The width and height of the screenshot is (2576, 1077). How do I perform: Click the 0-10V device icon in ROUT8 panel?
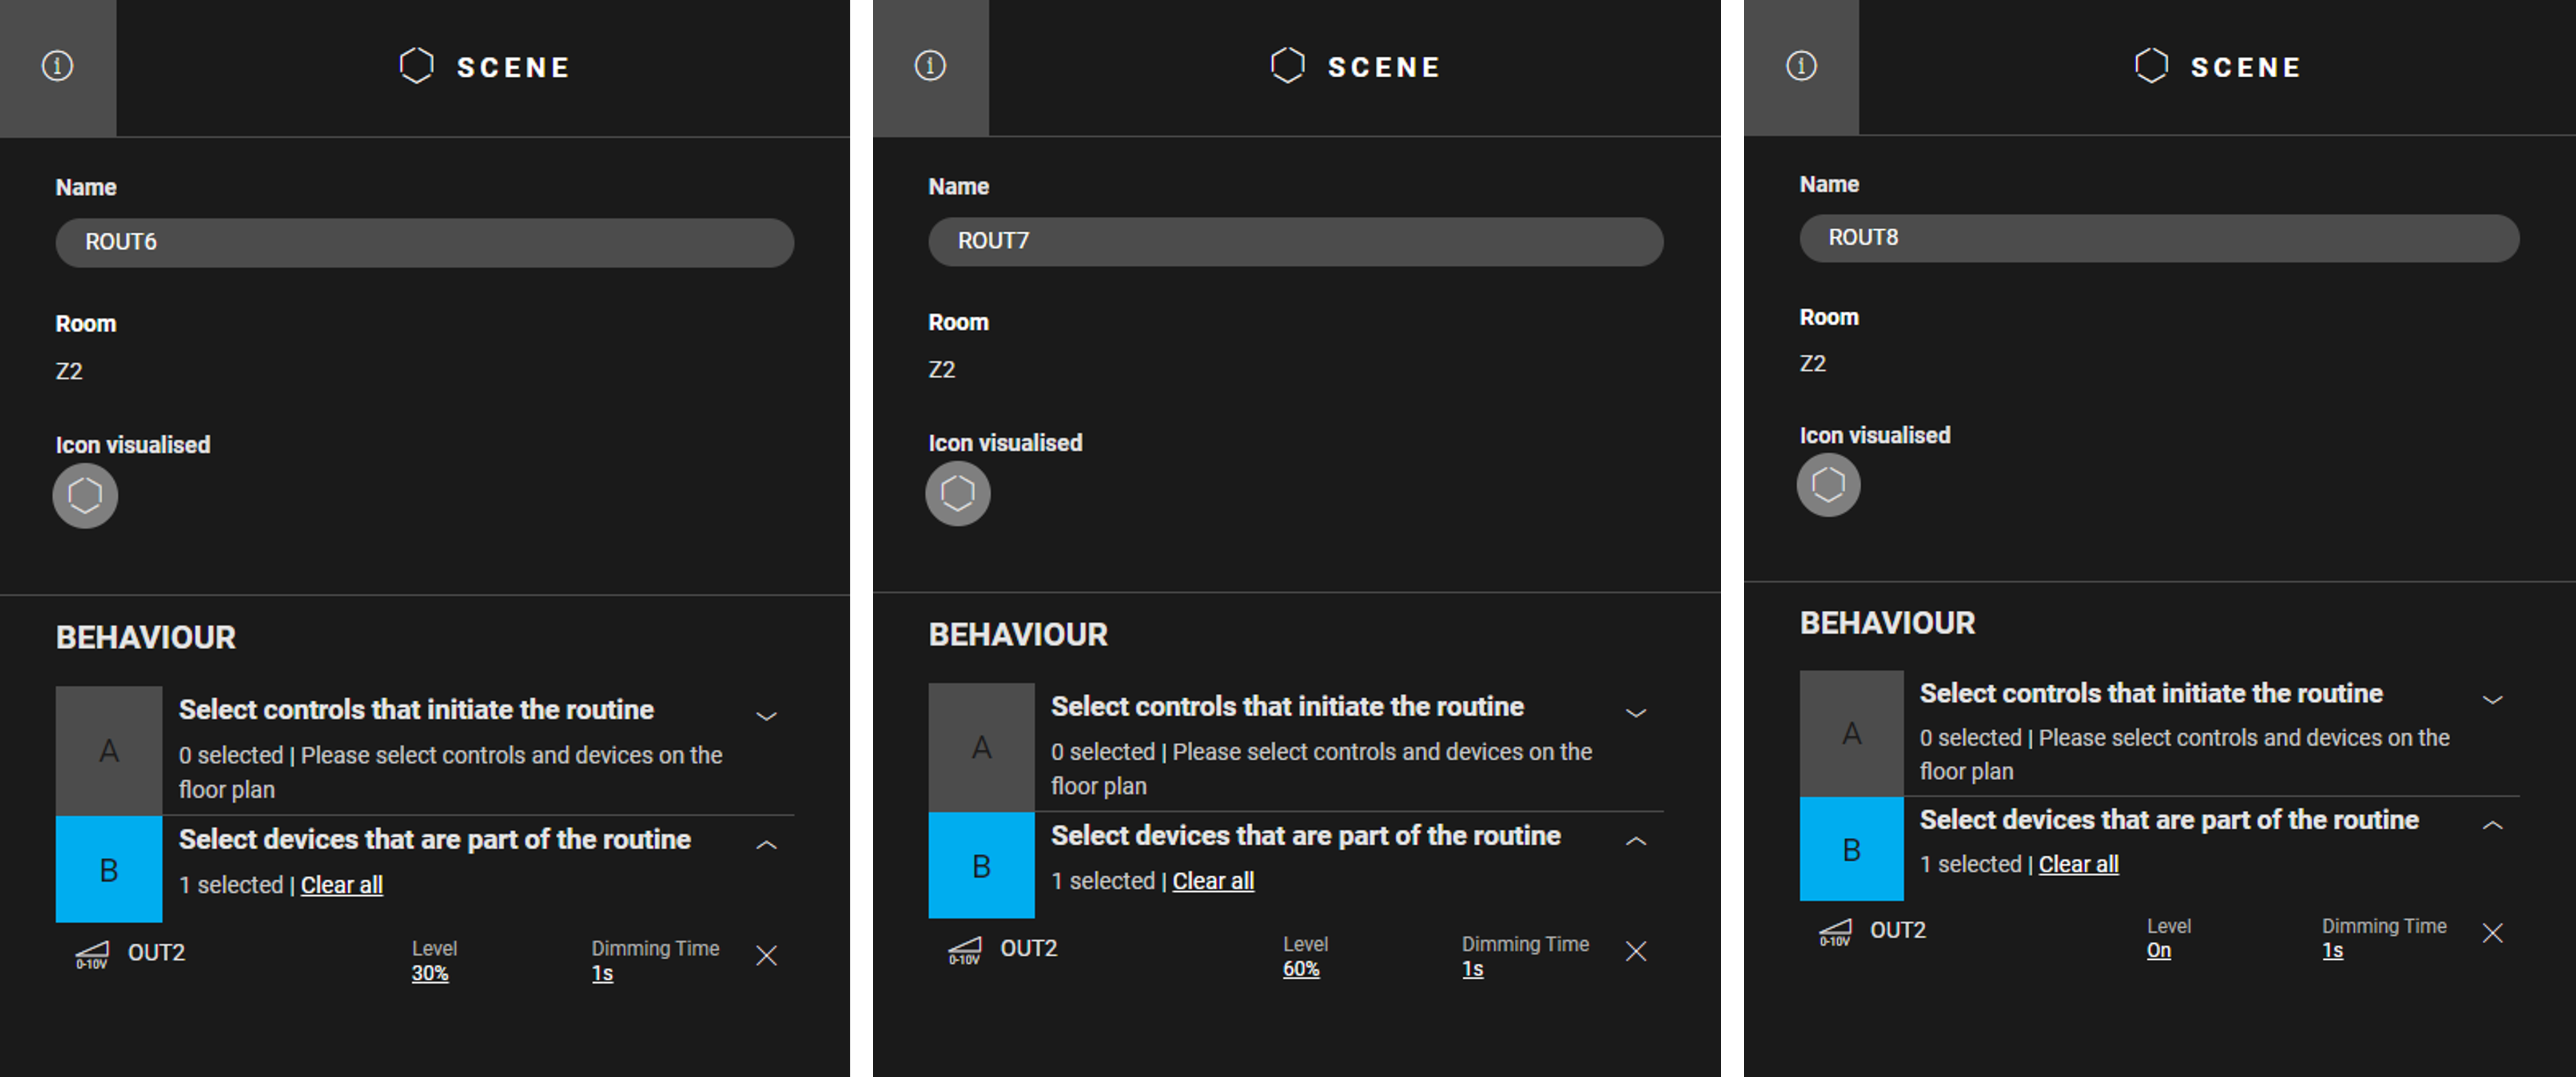pos(1835,933)
